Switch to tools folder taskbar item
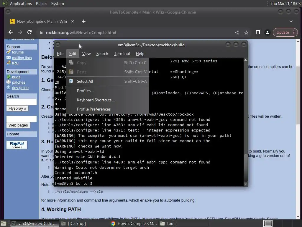The image size is (302, 227). 184,223
